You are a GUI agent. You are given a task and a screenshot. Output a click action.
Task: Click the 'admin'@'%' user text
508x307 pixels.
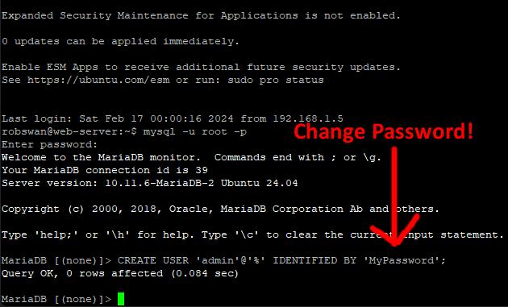pos(231,260)
